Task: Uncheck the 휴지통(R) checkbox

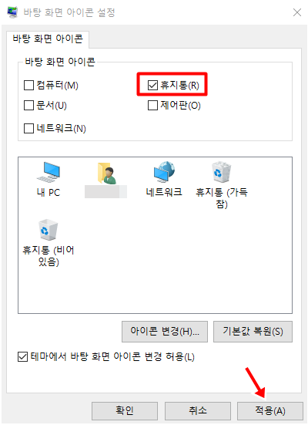Action: pos(152,85)
